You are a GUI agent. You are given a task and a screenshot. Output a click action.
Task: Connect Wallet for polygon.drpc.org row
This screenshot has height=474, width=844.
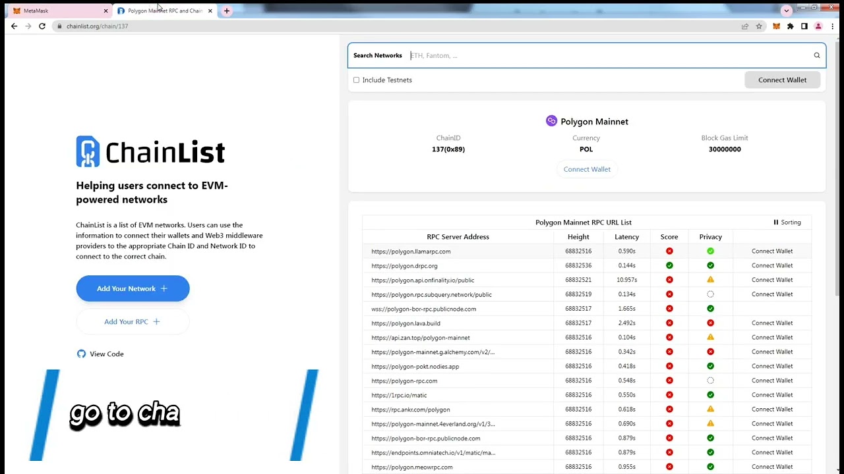coord(772,265)
